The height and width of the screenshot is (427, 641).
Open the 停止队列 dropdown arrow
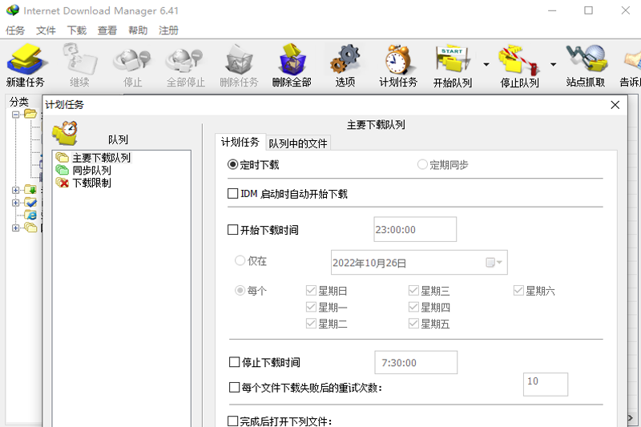point(553,64)
